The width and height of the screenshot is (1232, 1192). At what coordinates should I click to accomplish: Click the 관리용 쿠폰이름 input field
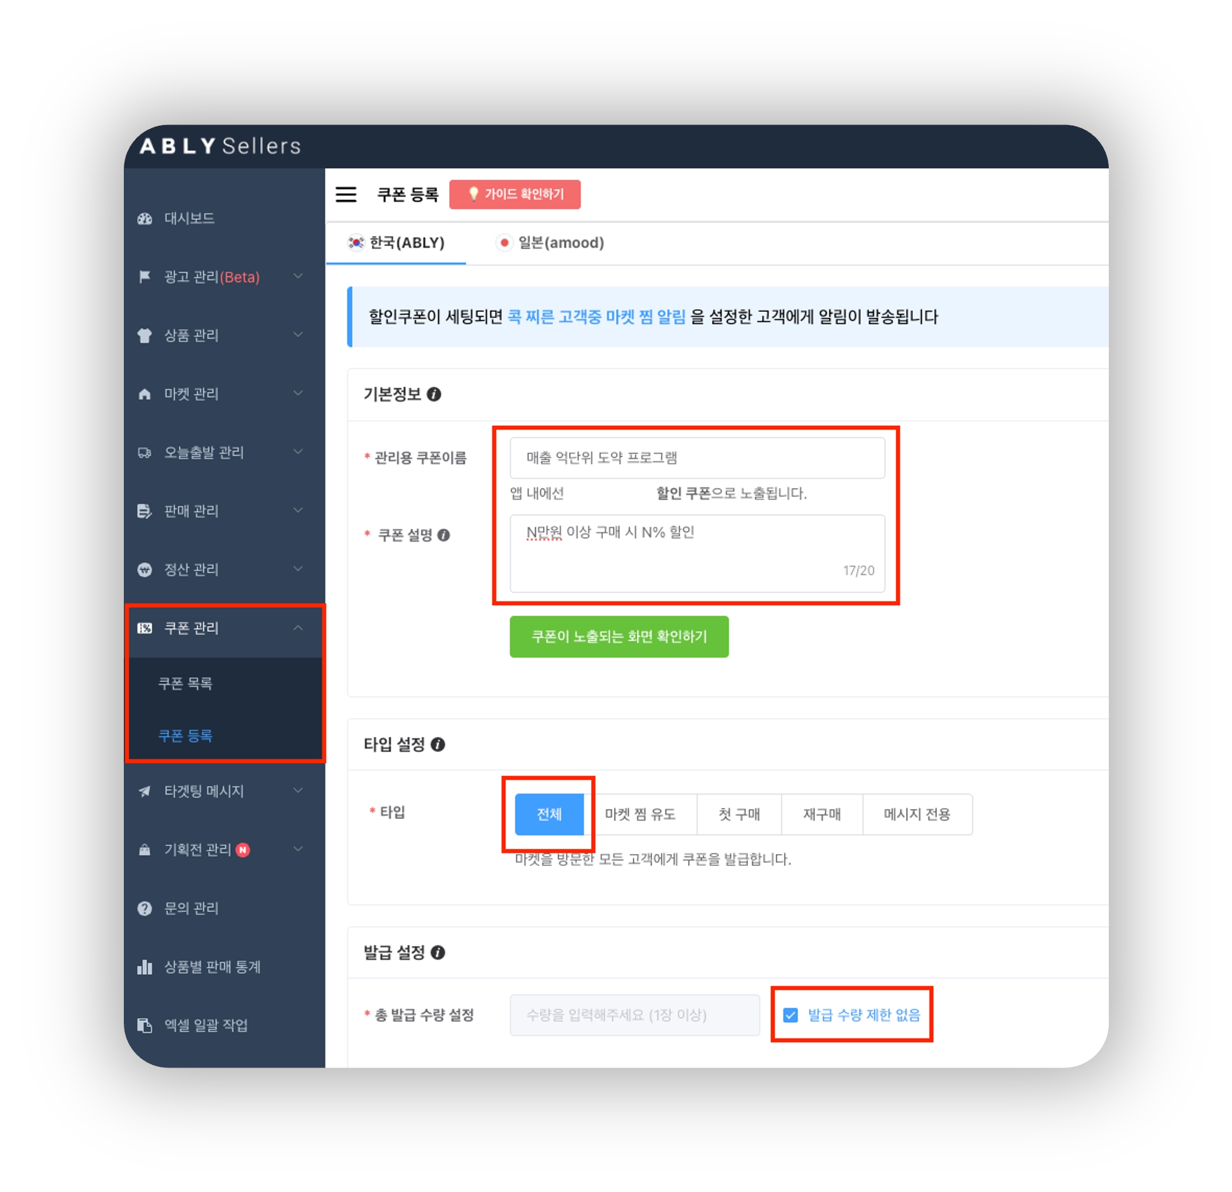(696, 458)
